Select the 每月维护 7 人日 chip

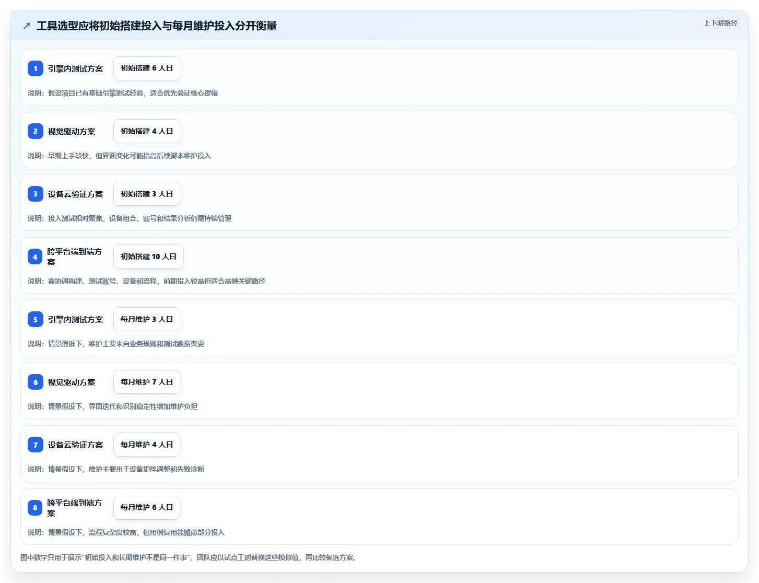[x=147, y=382]
